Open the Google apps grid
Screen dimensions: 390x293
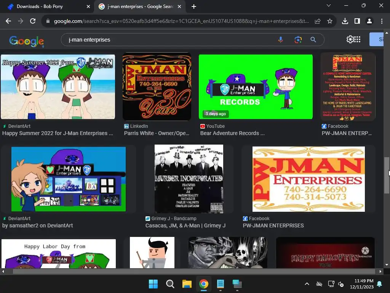[x=357, y=39]
